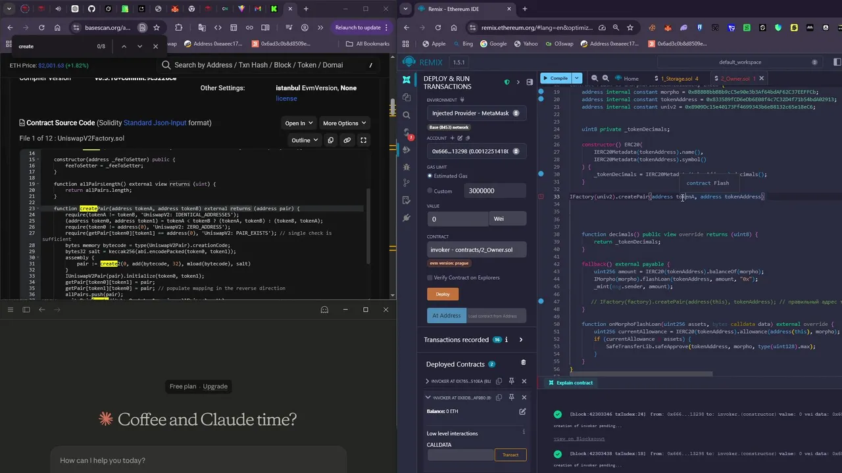Click next find result arrow in find bar
This screenshot has width=842, height=473.
[x=139, y=47]
